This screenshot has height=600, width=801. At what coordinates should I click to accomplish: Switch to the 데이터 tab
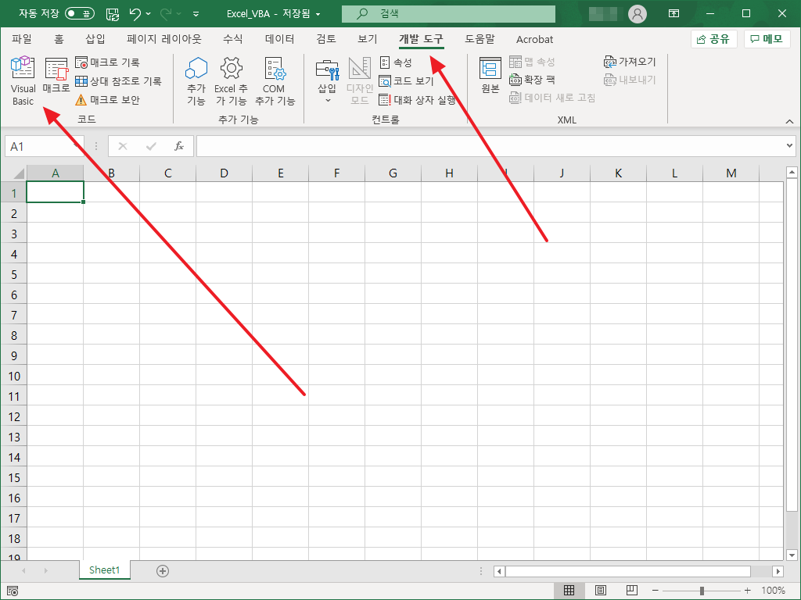[279, 39]
